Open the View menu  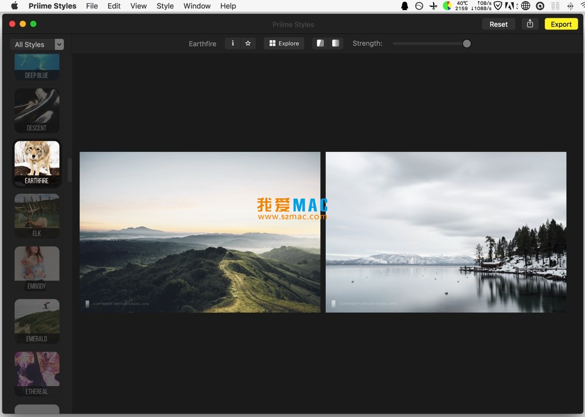coord(139,6)
